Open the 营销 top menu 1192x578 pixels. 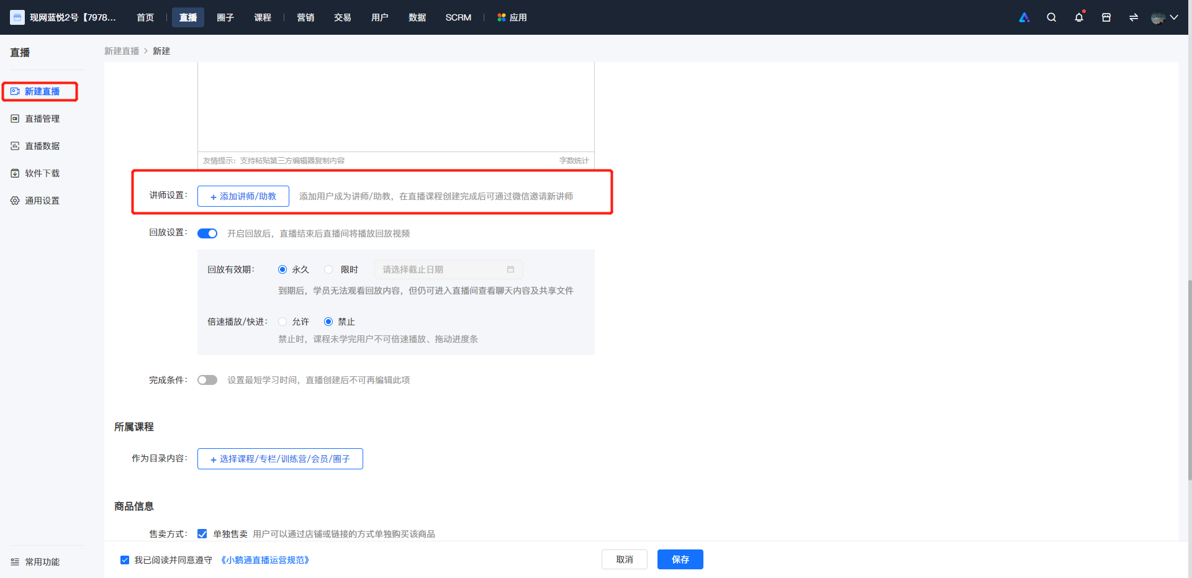click(x=305, y=17)
